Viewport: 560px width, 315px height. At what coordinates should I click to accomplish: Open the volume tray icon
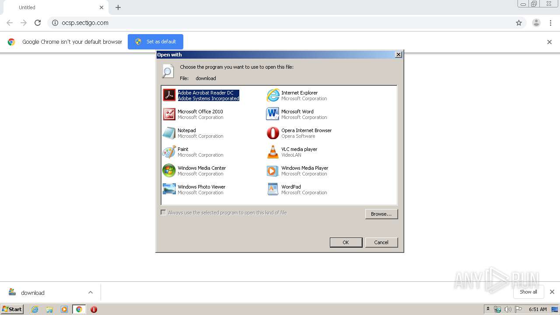click(x=507, y=309)
